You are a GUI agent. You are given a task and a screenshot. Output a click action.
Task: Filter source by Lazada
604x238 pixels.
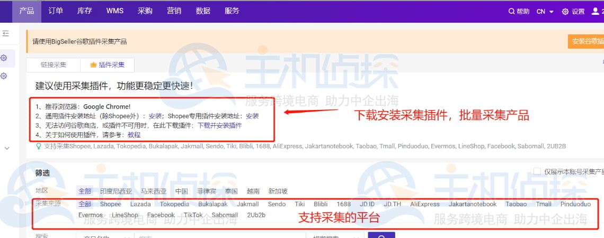tap(140, 204)
